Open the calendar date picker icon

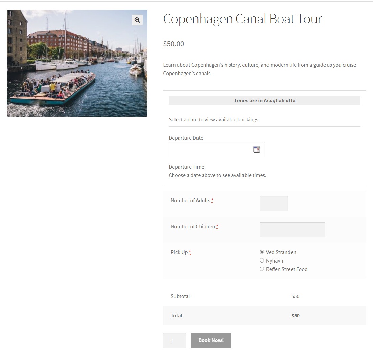(x=257, y=149)
